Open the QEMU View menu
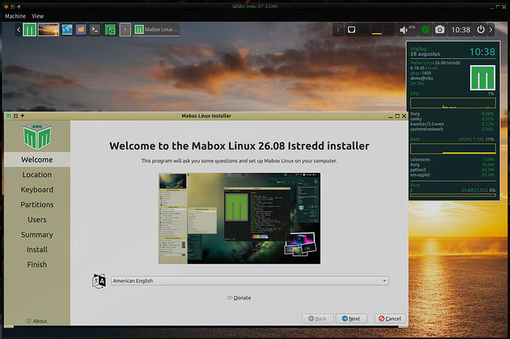This screenshot has width=510, height=339. (x=38, y=16)
